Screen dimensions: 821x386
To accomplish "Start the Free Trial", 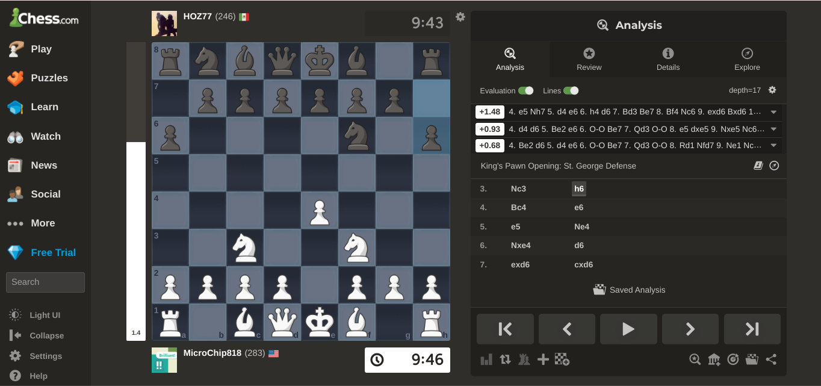I will point(55,252).
